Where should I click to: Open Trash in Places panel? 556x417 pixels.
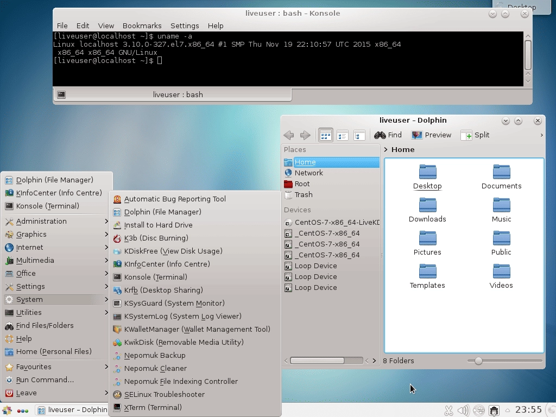(x=331, y=195)
